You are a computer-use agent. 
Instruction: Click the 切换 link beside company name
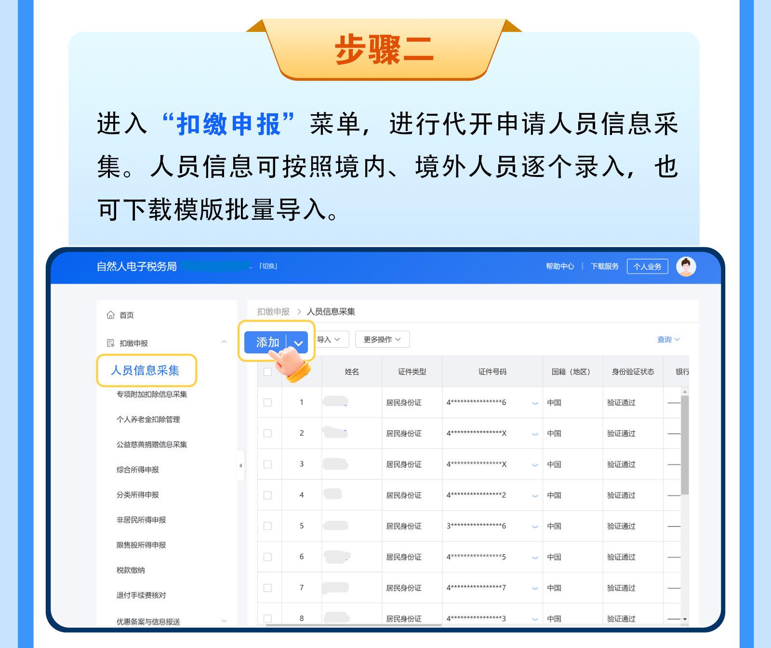pyautogui.click(x=268, y=266)
